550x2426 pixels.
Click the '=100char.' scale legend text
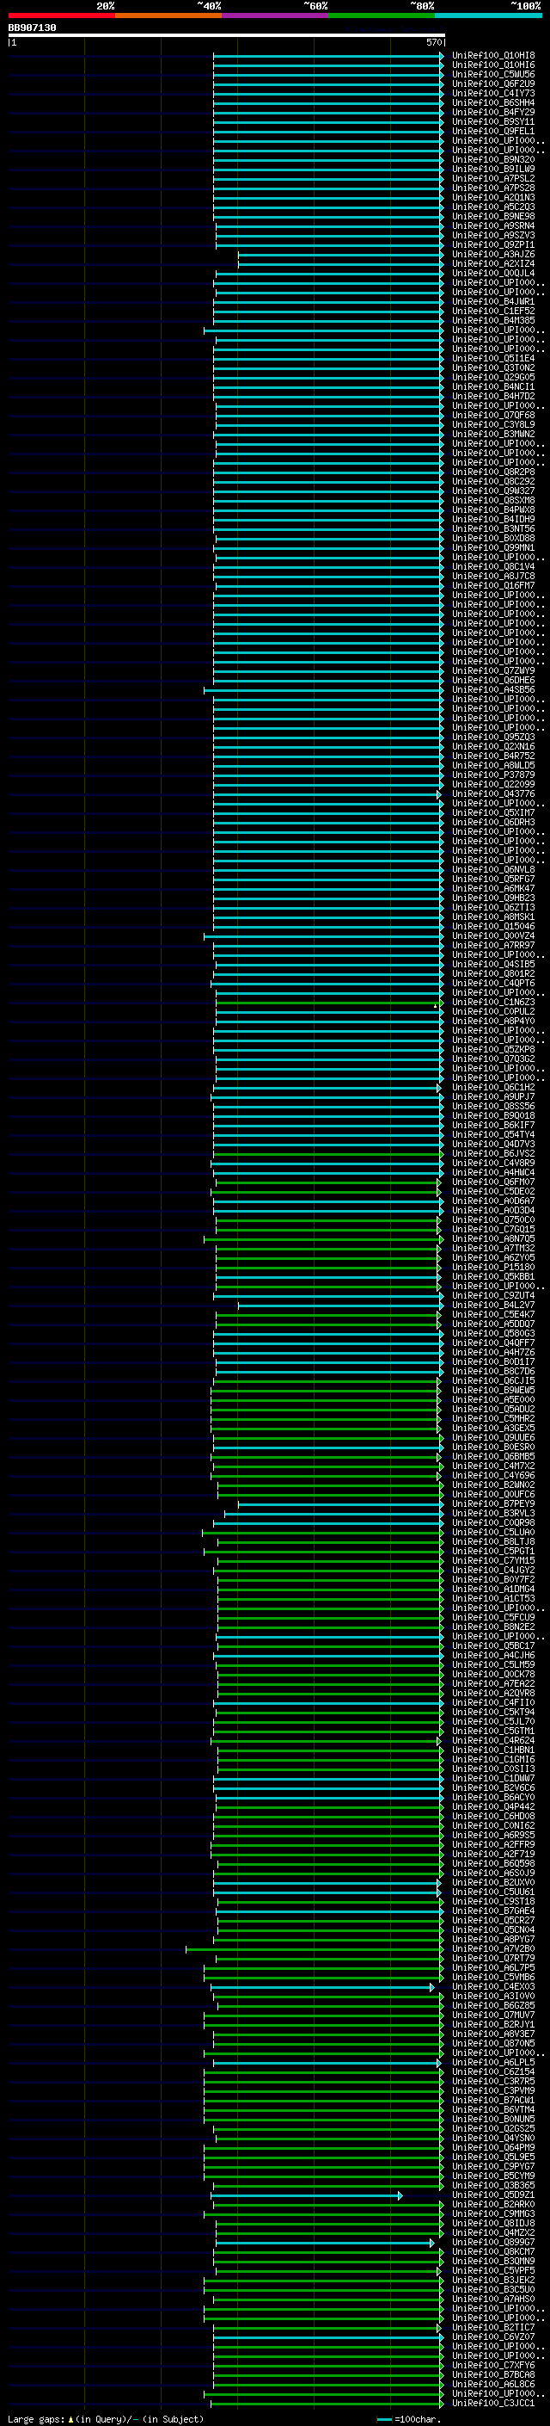point(418,2419)
